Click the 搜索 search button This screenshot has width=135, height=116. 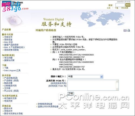click(x=128, y=5)
